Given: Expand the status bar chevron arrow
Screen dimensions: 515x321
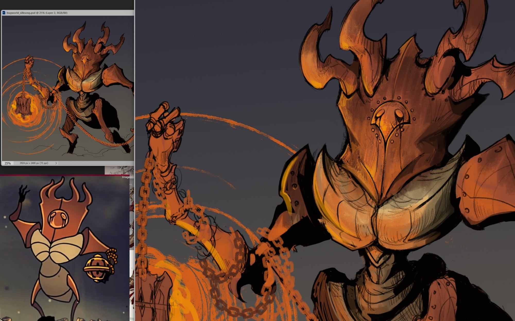Looking at the screenshot, I should (56, 163).
